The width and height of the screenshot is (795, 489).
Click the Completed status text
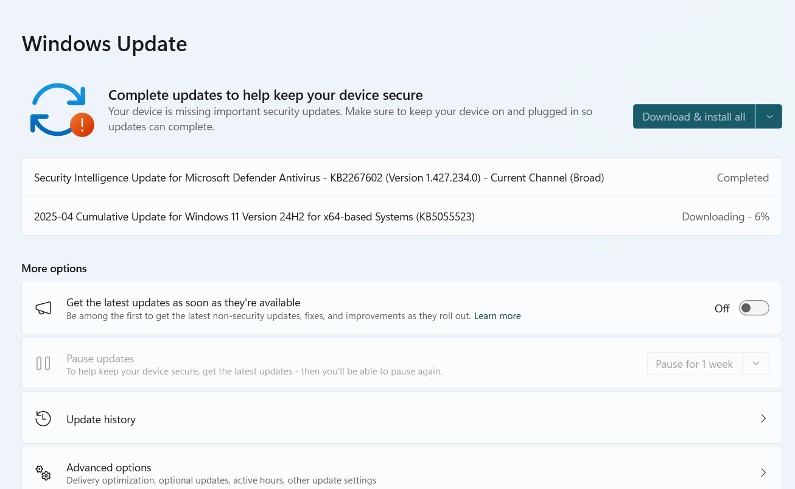point(743,178)
